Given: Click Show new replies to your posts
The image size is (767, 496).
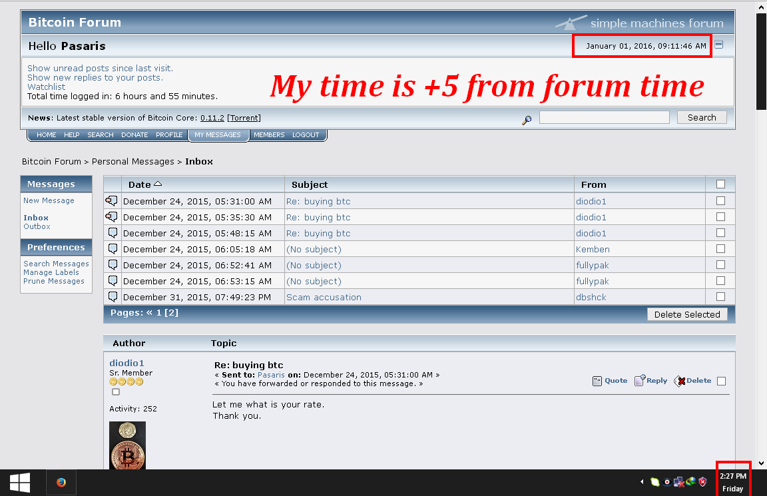Looking at the screenshot, I should click(95, 77).
